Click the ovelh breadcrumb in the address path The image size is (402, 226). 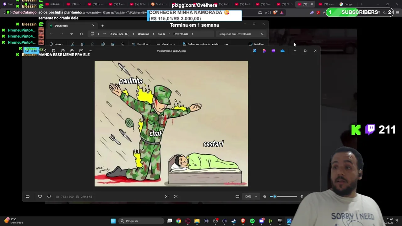tap(161, 34)
